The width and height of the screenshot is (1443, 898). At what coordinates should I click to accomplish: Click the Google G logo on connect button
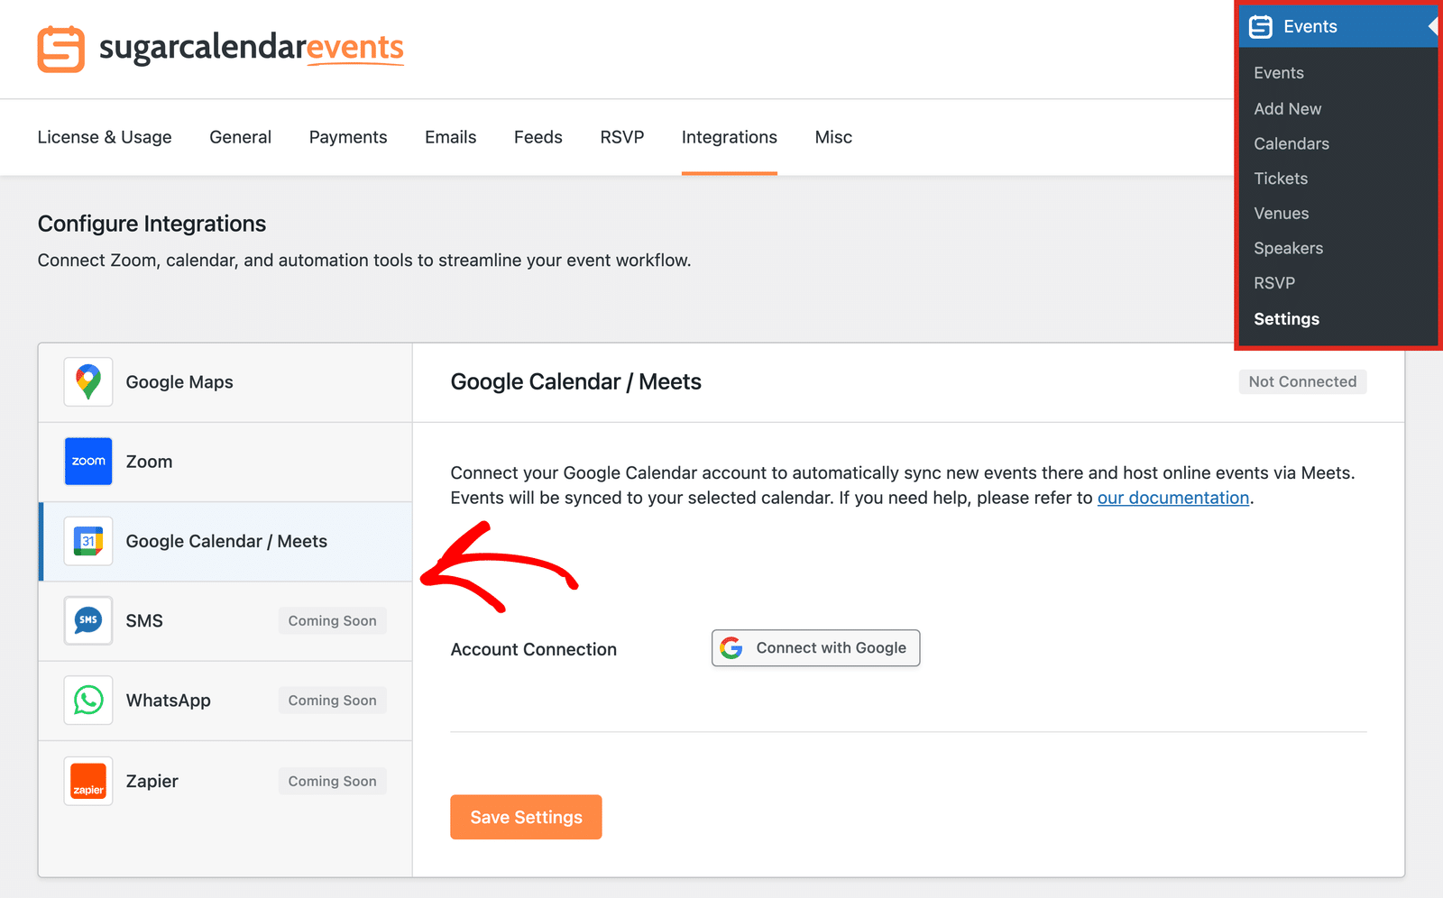(731, 648)
